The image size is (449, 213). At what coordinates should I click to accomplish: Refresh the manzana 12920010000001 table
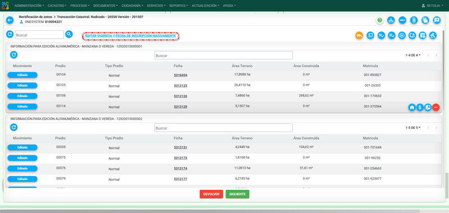[13, 55]
